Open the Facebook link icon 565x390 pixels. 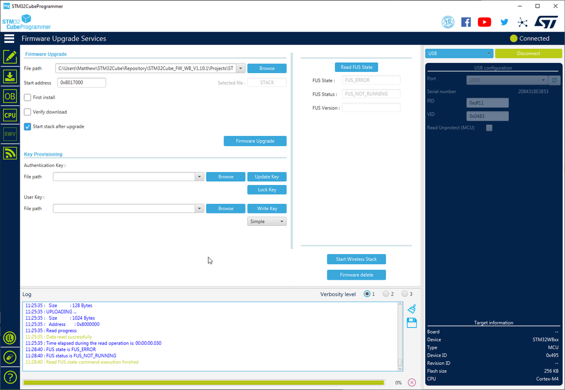pos(466,22)
